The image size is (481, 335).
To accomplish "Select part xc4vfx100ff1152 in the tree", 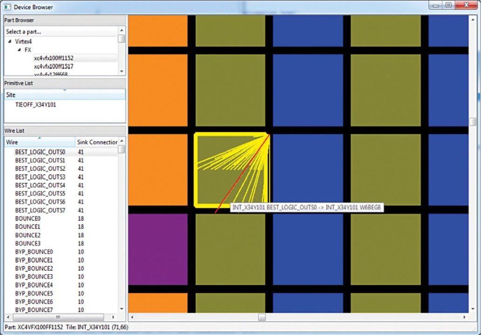I will pos(54,58).
